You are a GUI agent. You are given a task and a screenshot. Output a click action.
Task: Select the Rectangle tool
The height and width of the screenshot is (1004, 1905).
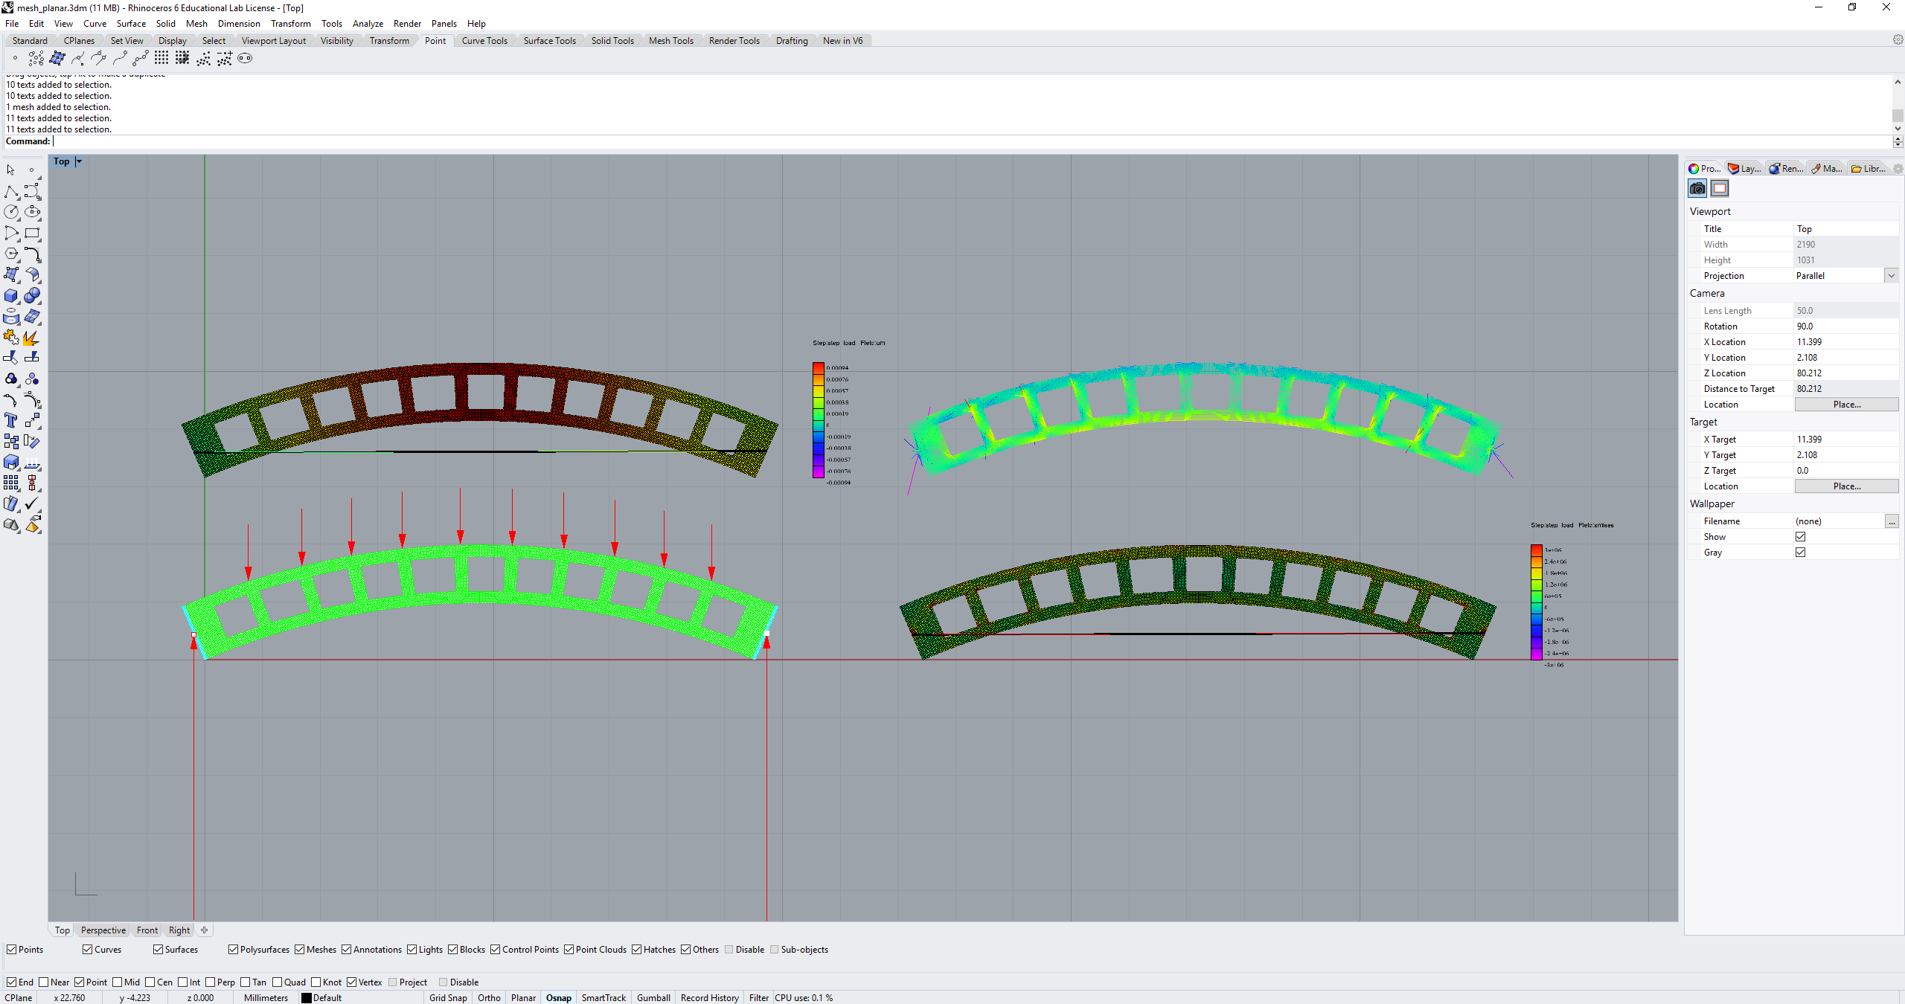click(x=32, y=234)
